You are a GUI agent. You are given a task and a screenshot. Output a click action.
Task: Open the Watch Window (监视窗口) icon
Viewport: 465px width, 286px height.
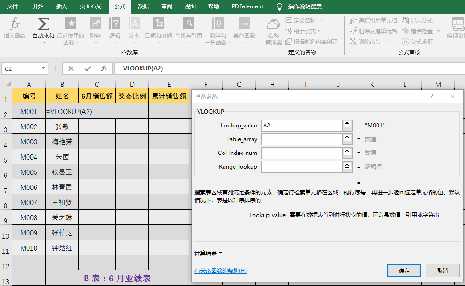[x=458, y=24]
